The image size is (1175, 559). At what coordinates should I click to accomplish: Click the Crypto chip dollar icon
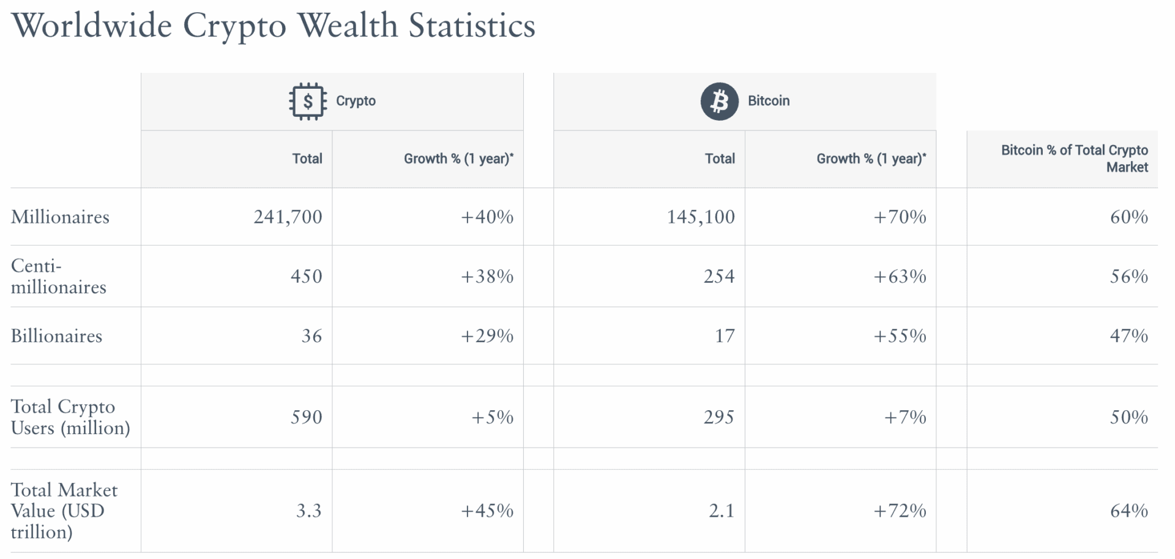click(x=307, y=101)
